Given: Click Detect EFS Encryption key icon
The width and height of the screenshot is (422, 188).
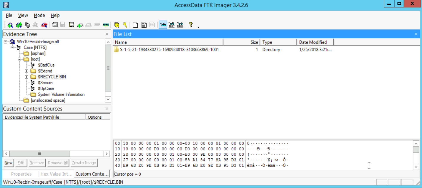Looking at the screenshot, I should pyautogui.click(x=125, y=25).
